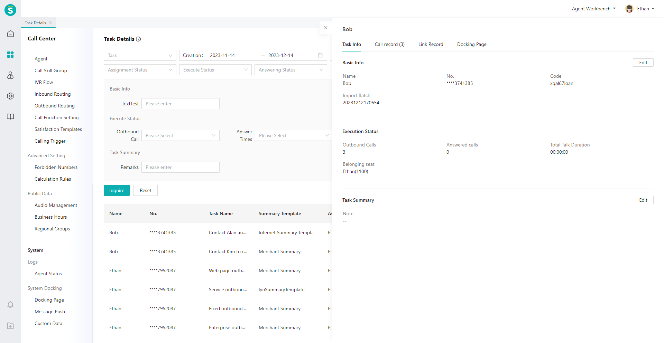This screenshot has width=664, height=343.
Task: Switch to the Task Info tab
Action: pos(352,44)
